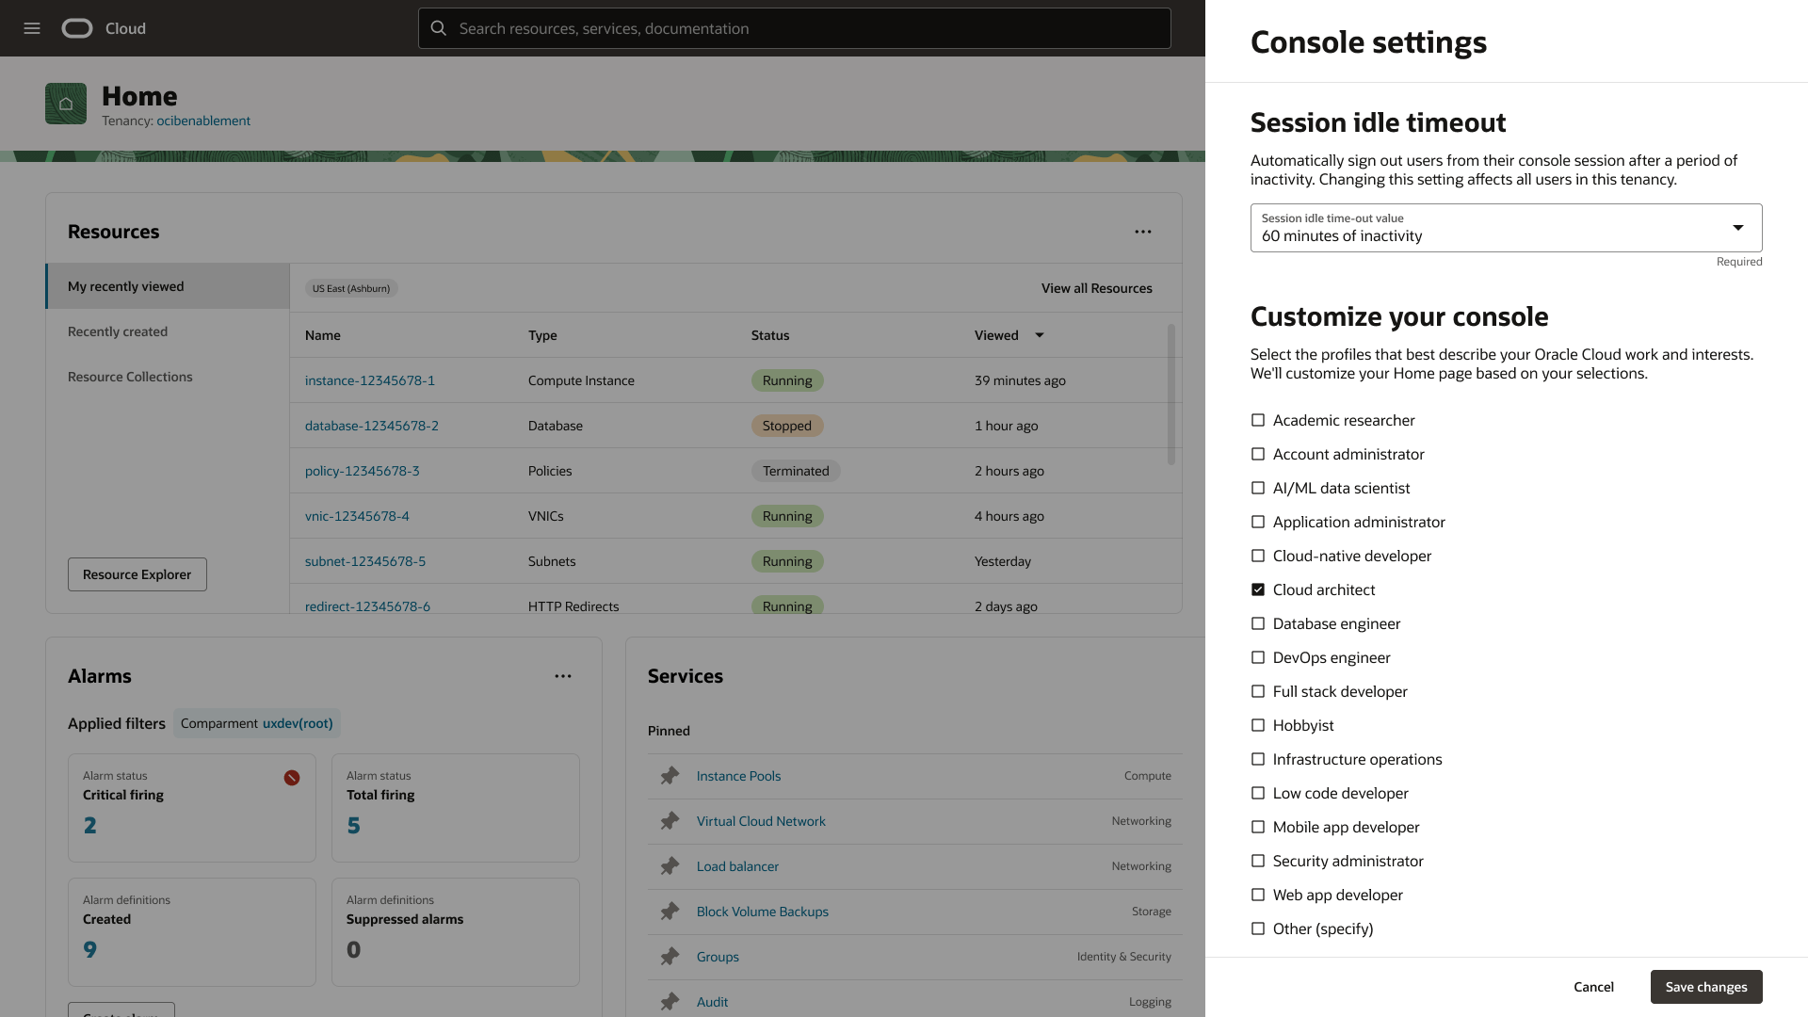
Task: Click the Critical firing alarm icon
Action: point(292,778)
